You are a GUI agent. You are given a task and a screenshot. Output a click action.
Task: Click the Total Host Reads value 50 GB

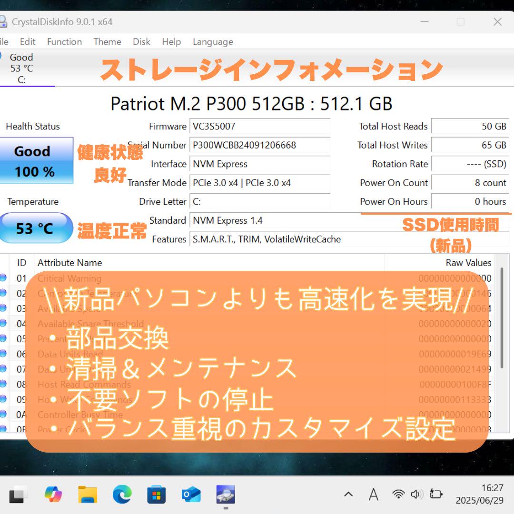tap(470, 126)
